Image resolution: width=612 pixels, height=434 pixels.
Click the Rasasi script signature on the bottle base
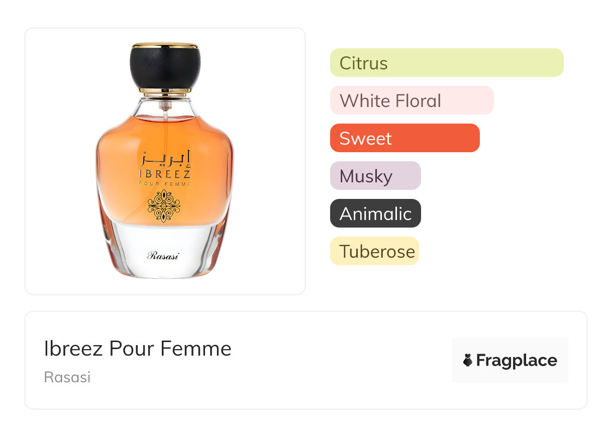163,255
